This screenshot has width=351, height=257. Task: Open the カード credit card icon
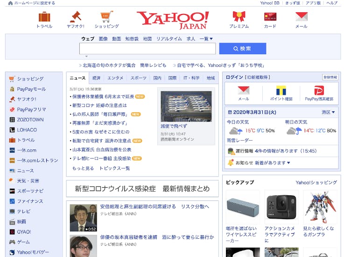pos(270,16)
